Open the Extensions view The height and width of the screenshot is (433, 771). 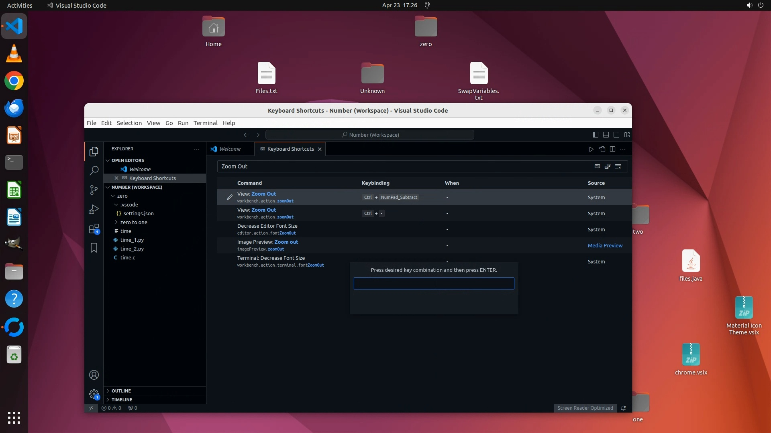(x=94, y=229)
